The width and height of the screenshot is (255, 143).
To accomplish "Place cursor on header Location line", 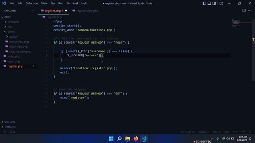I will [88, 68].
